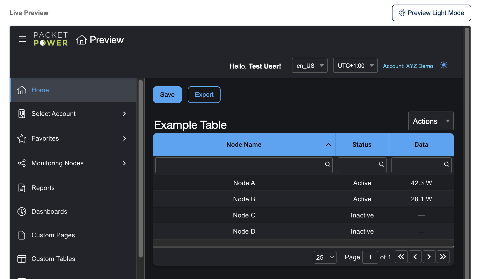Click the 42.3 W data value
The height and width of the screenshot is (279, 481).
[421, 183]
